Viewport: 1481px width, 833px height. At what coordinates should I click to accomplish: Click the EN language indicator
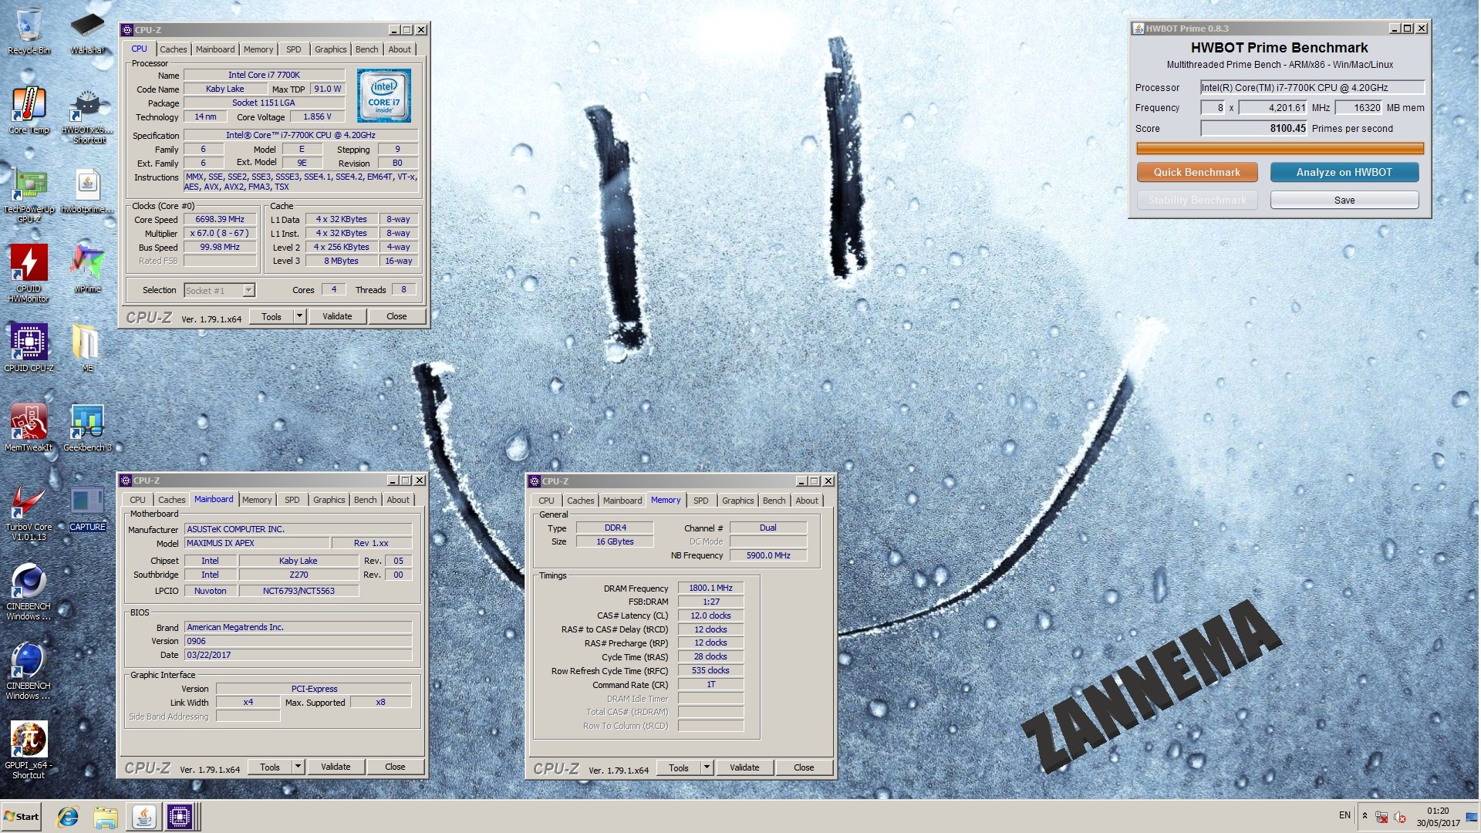click(1344, 815)
